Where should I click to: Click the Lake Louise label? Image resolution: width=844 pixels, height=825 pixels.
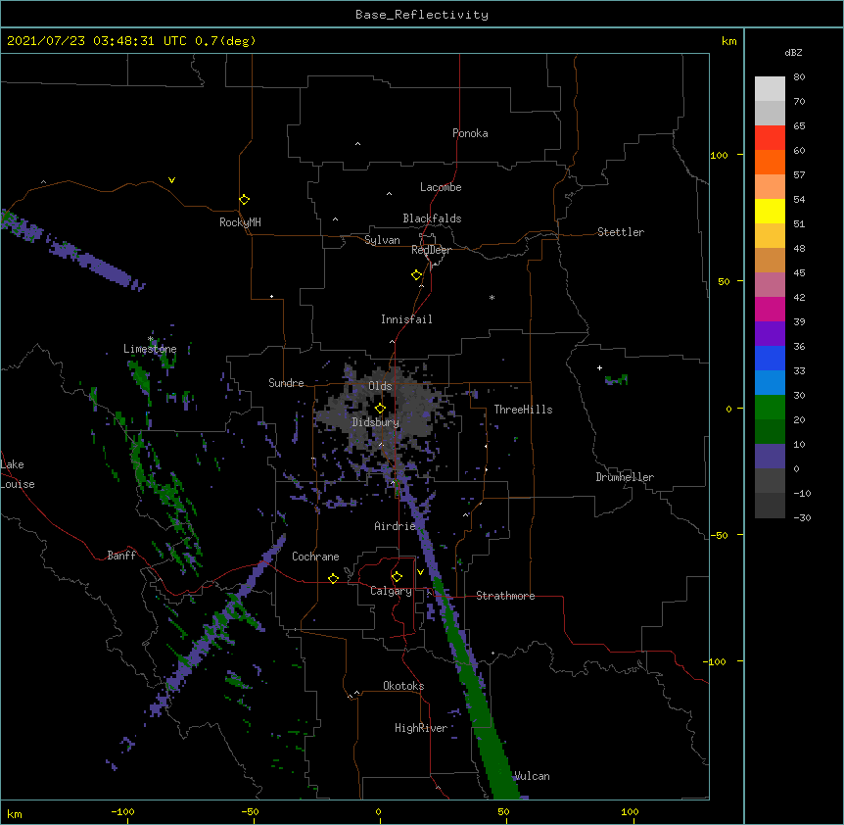pos(18,474)
